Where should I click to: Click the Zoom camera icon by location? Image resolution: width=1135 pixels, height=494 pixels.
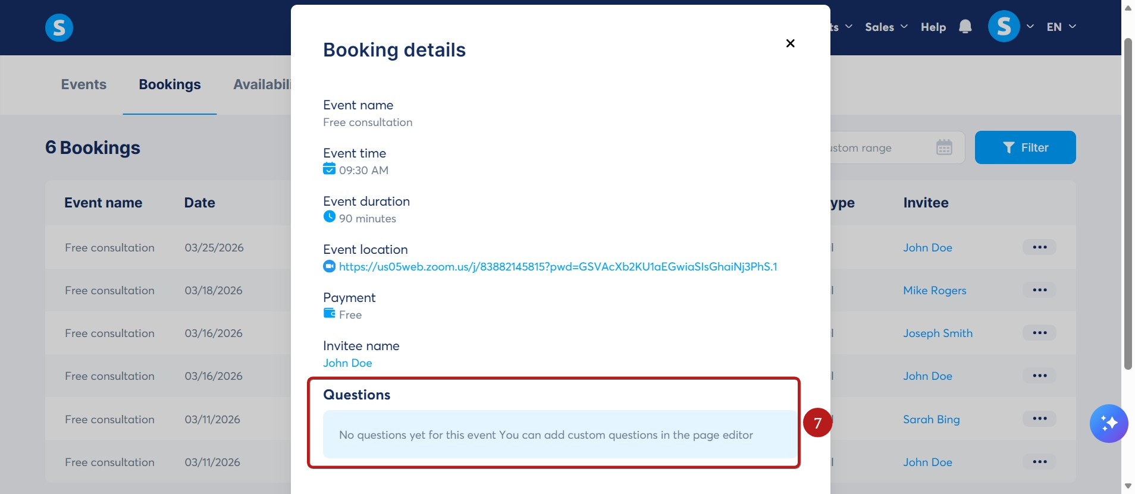click(x=329, y=266)
